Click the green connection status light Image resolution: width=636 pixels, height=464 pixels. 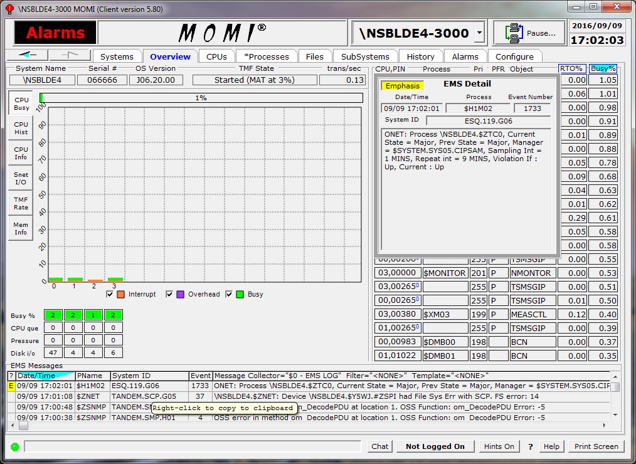15,446
